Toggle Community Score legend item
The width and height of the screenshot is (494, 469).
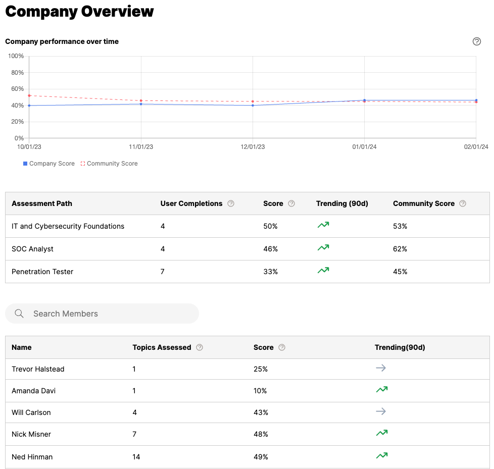[109, 164]
